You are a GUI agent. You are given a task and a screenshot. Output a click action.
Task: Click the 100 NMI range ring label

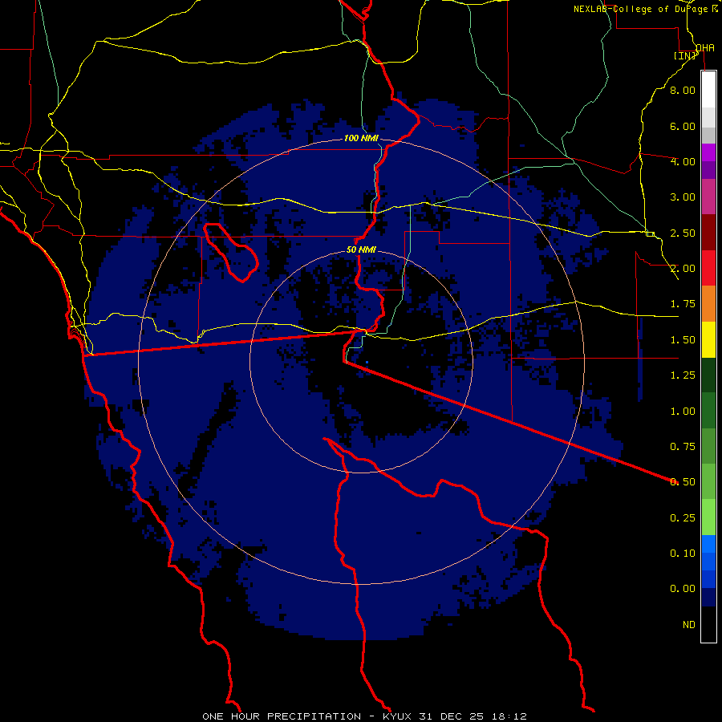[x=361, y=138]
